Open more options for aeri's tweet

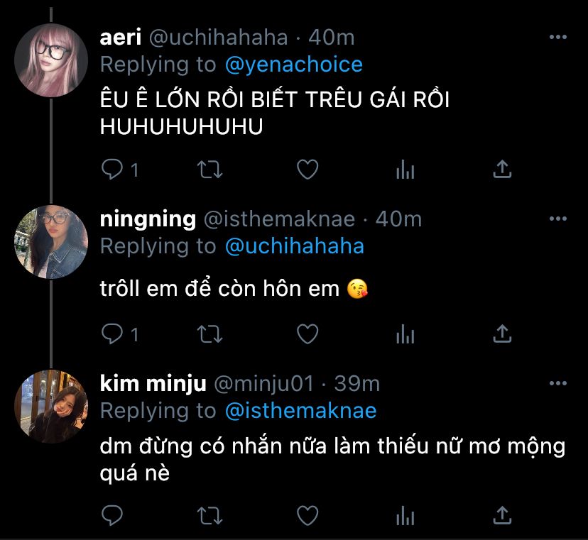tap(559, 37)
